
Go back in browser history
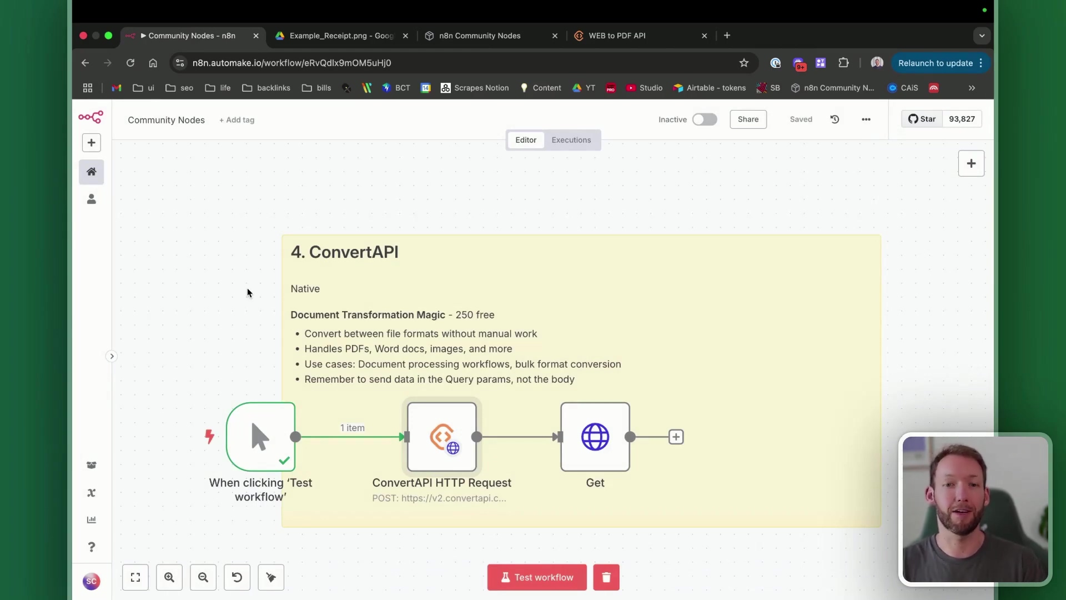[85, 63]
